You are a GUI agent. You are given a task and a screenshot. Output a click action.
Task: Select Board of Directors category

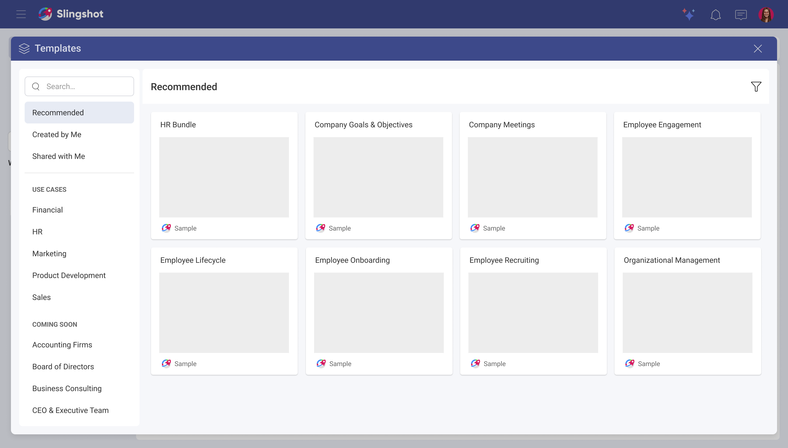pos(79,367)
